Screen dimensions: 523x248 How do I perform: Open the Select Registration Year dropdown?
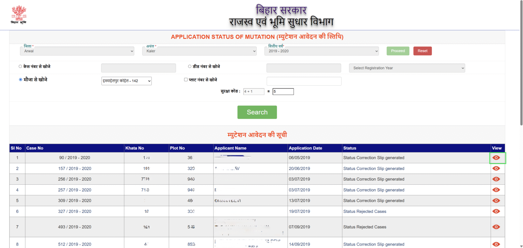pos(407,68)
